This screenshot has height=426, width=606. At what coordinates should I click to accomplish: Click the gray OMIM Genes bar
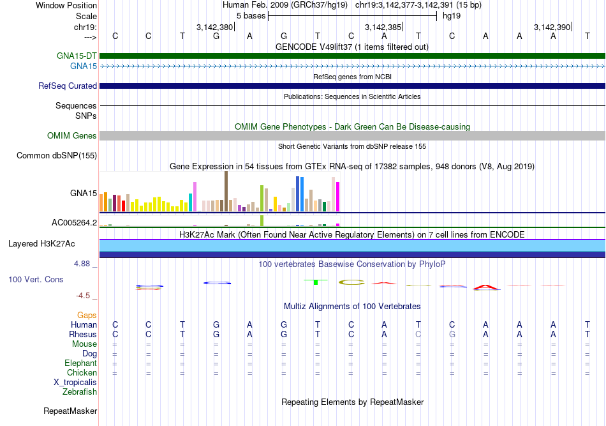tap(352, 135)
